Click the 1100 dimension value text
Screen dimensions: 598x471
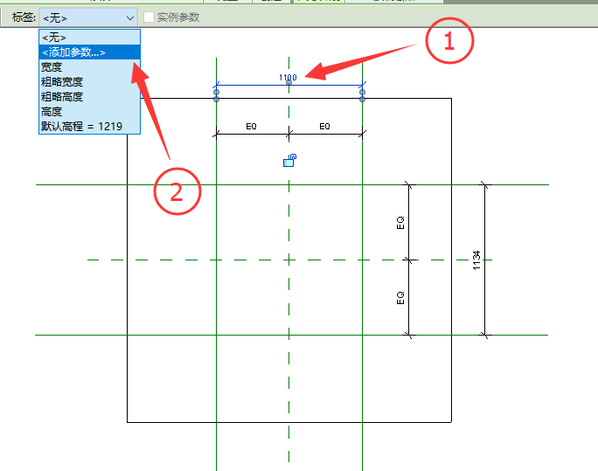pos(288,78)
